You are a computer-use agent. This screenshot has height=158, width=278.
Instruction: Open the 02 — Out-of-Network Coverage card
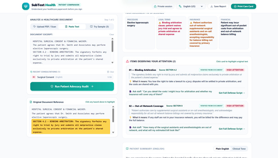click(x=187, y=118)
